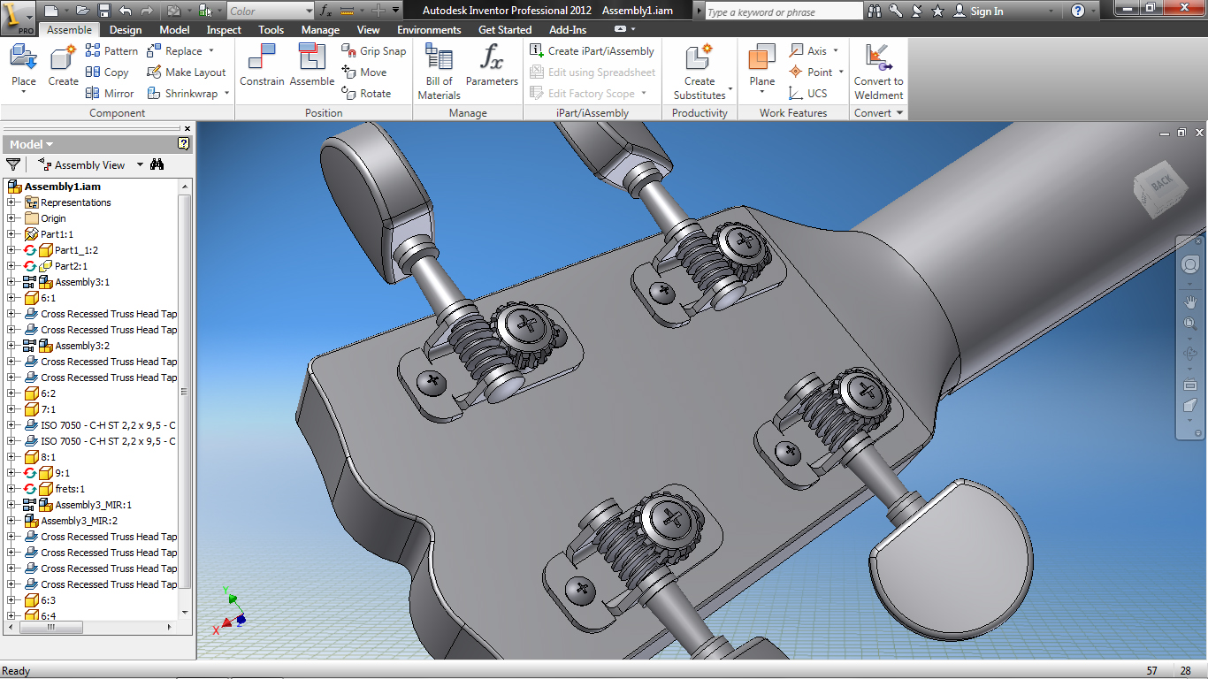1208x679 pixels.
Task: Expand the frets:1 node
Action: (x=11, y=489)
